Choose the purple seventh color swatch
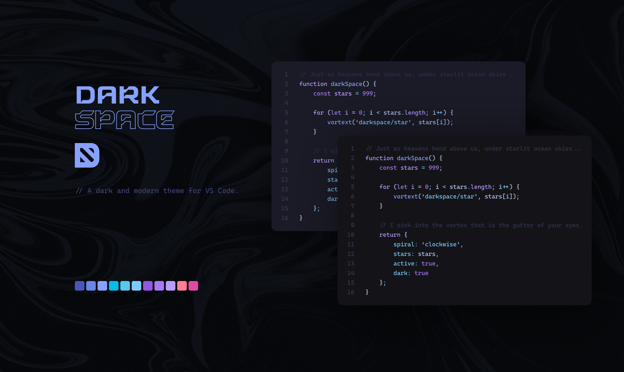This screenshot has width=624, height=372. (148, 286)
